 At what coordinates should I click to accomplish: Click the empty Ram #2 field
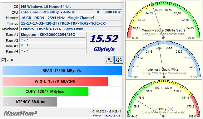(x=52, y=40)
